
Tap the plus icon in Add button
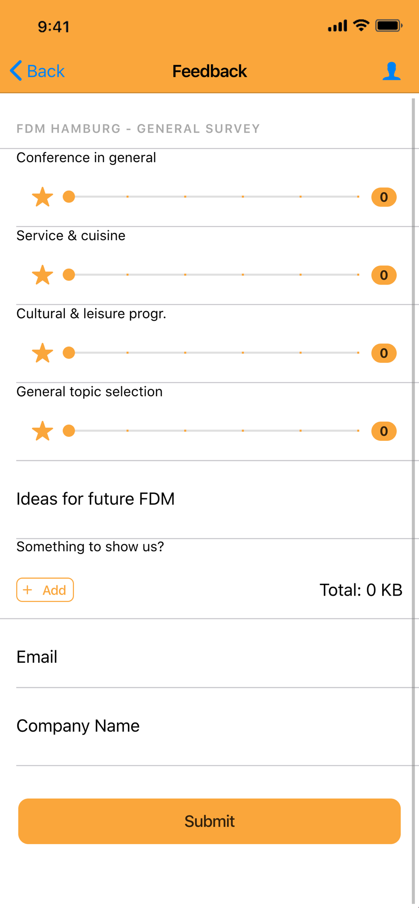pyautogui.click(x=28, y=590)
